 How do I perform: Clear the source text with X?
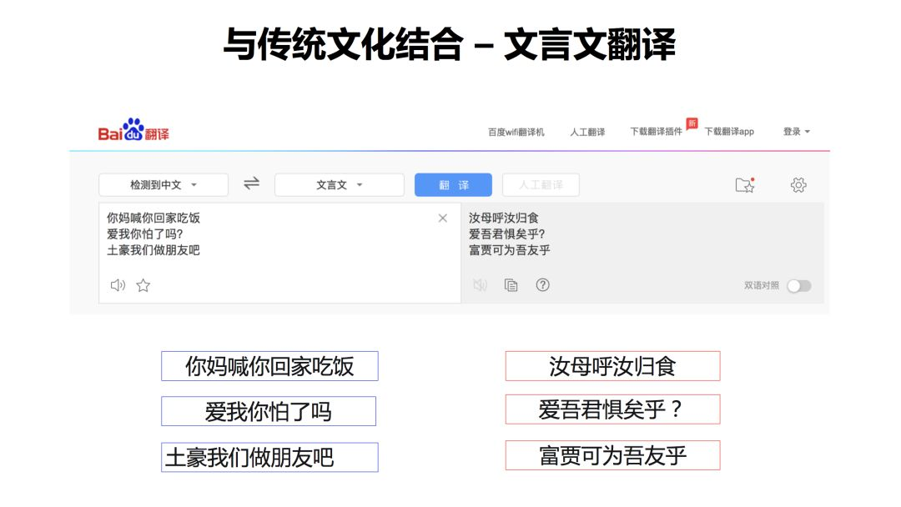(442, 218)
